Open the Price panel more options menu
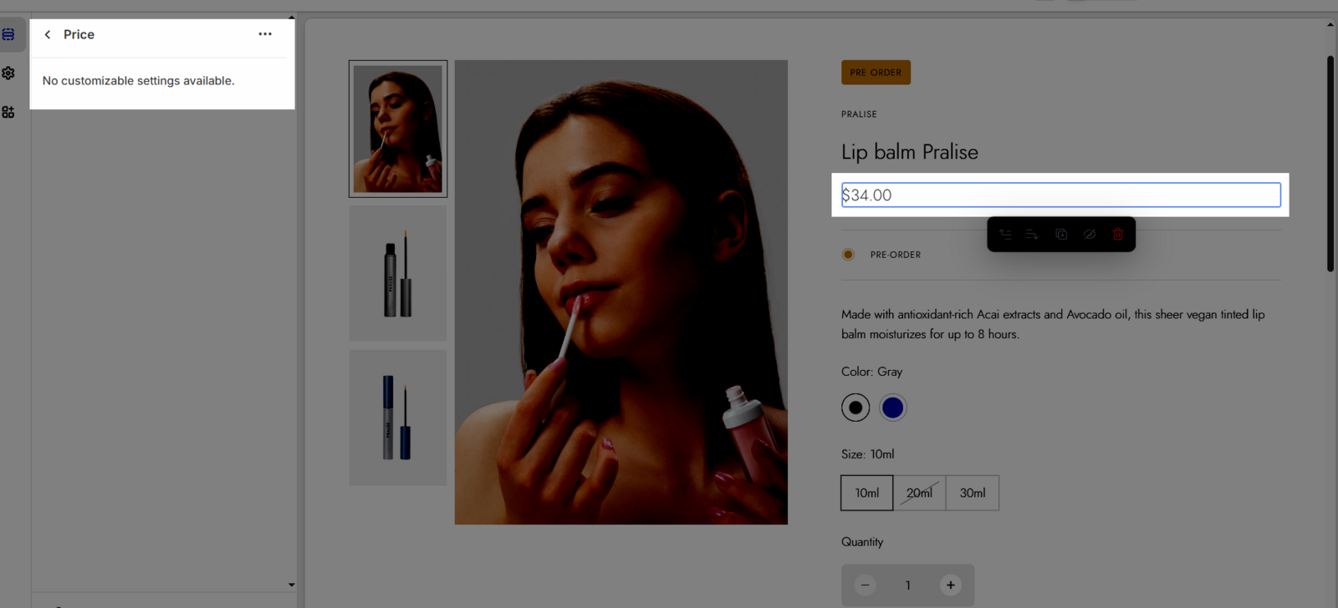The height and width of the screenshot is (608, 1338). point(265,34)
